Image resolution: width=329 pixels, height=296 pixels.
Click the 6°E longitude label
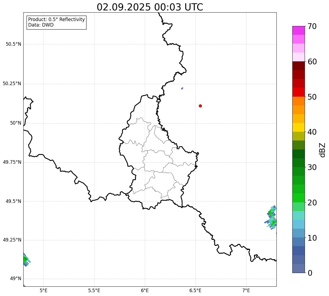click(x=145, y=290)
